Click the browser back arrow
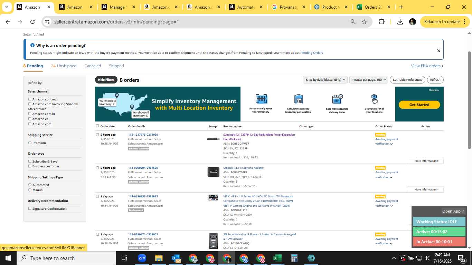This screenshot has height=265, width=472. (8, 22)
